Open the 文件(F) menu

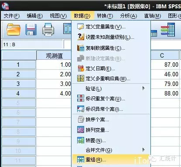click(x=12, y=16)
